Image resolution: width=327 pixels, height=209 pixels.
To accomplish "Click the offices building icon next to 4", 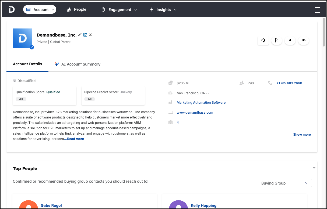I will (x=170, y=122).
